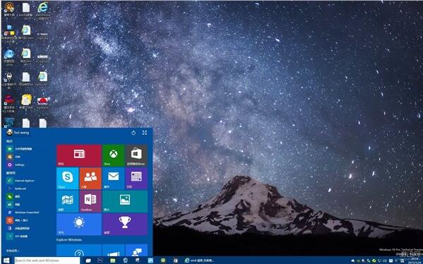Open Battle.net from the Start list
The image size is (423, 264).
coord(17,188)
